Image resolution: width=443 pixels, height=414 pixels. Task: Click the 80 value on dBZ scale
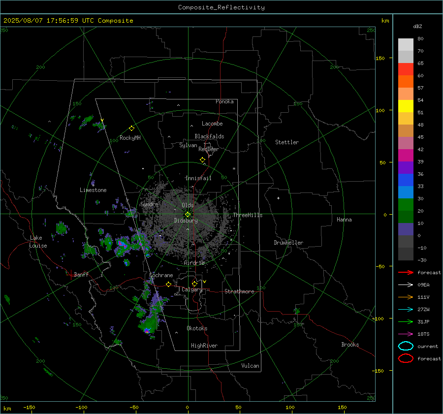pyautogui.click(x=420, y=39)
